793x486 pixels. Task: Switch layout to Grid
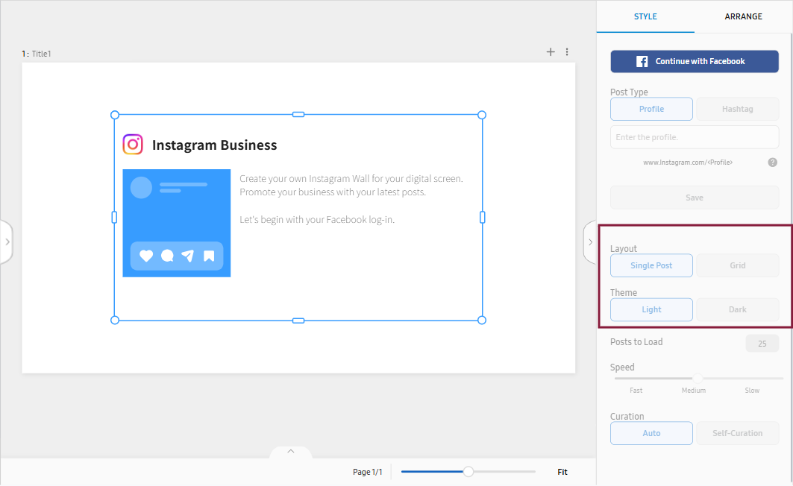coord(737,265)
